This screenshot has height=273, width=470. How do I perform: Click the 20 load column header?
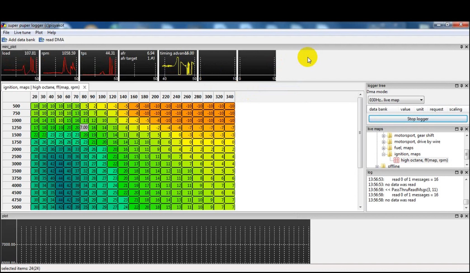[35, 97]
